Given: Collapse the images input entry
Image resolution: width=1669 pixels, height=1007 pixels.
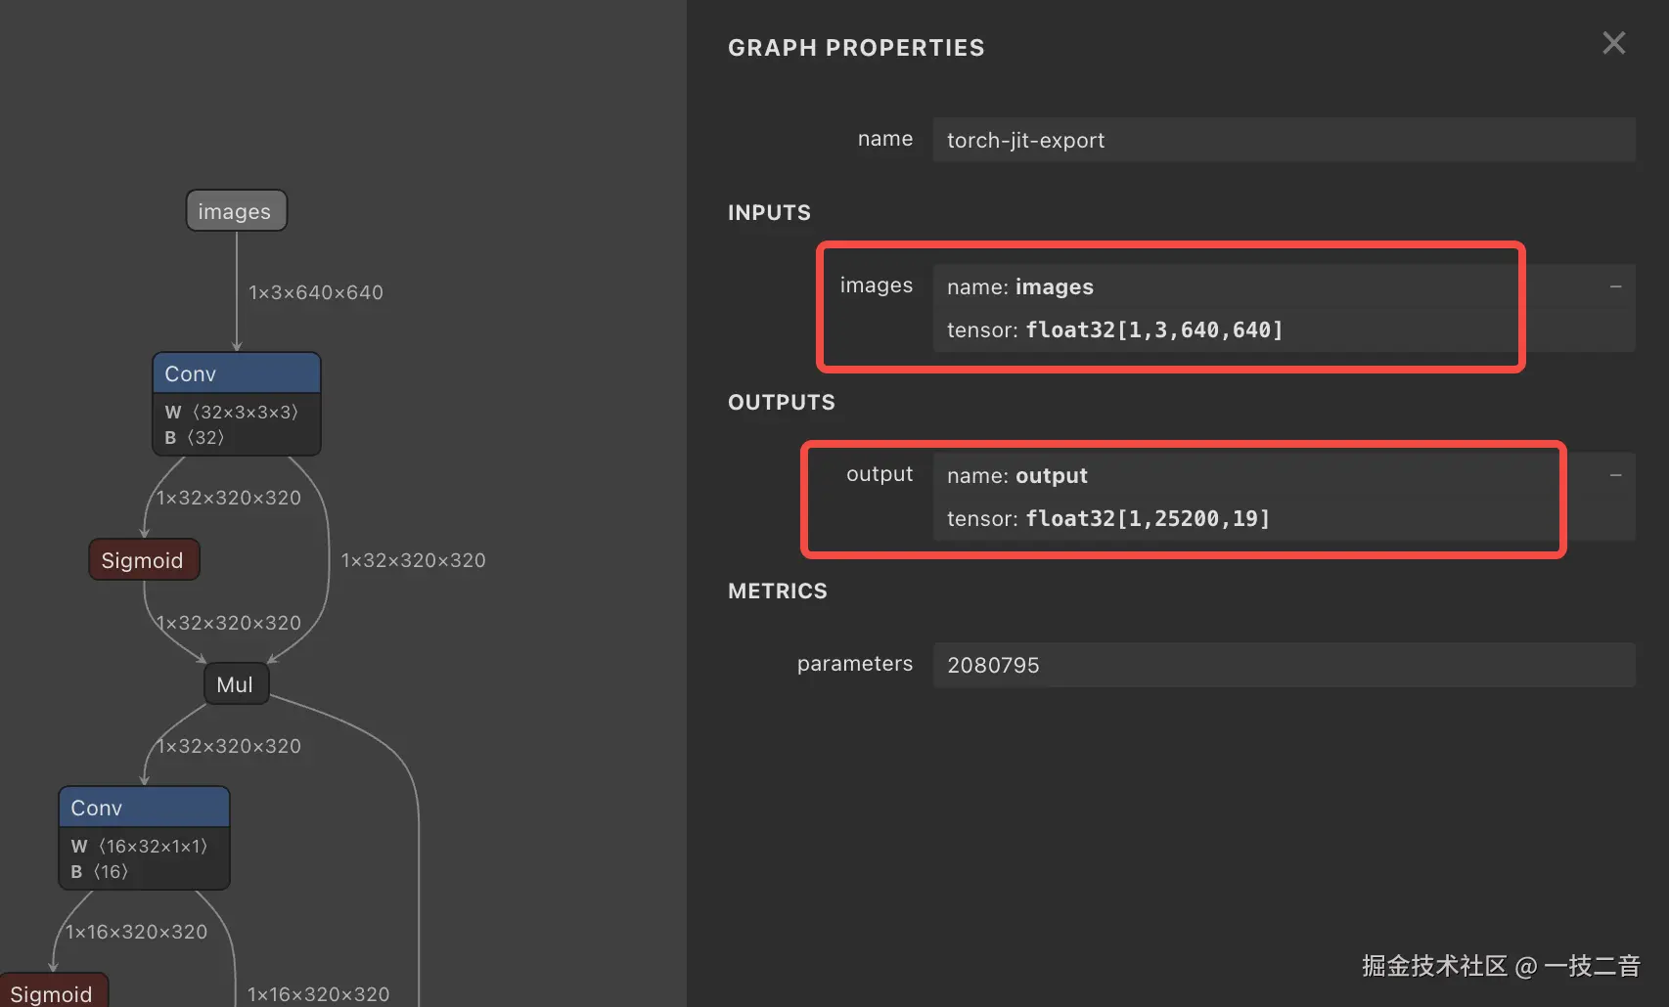Looking at the screenshot, I should 1615,286.
